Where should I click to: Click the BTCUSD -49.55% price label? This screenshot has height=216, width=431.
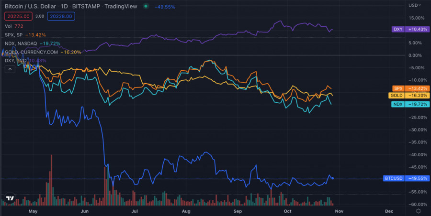pyautogui.click(x=406, y=178)
